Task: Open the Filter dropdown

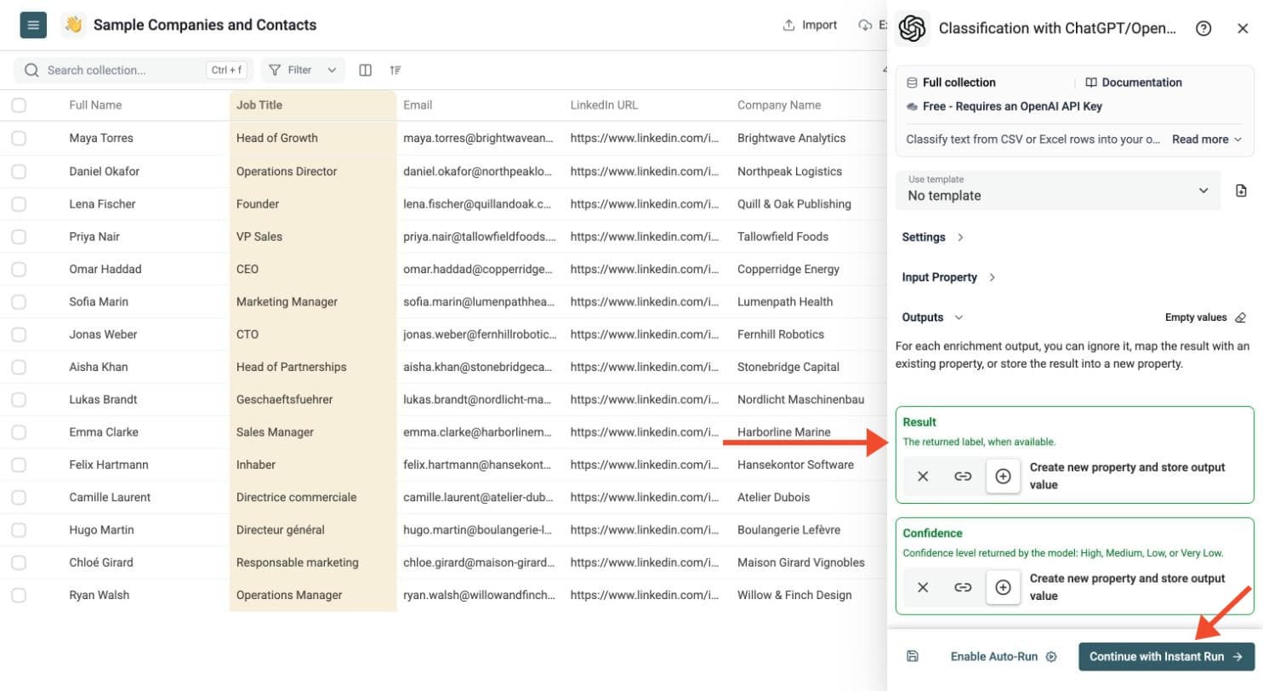Action: pyautogui.click(x=303, y=70)
